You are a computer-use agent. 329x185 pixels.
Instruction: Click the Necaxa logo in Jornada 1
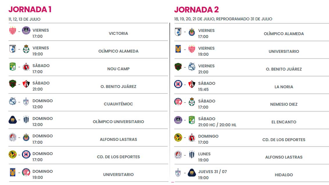(x=12, y=30)
